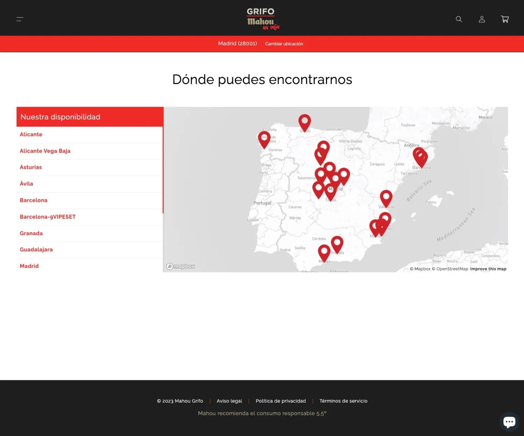Open the shopping cart icon
This screenshot has height=436, width=524.
pyautogui.click(x=505, y=19)
